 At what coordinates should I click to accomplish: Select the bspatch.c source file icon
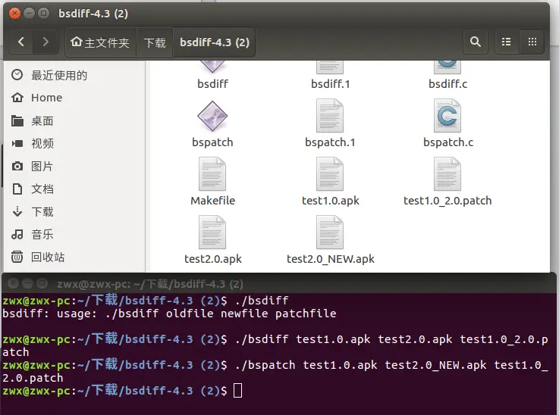(448, 116)
